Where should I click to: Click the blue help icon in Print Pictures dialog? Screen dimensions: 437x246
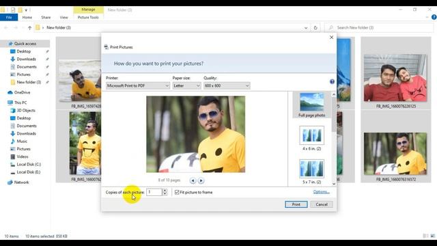click(332, 81)
